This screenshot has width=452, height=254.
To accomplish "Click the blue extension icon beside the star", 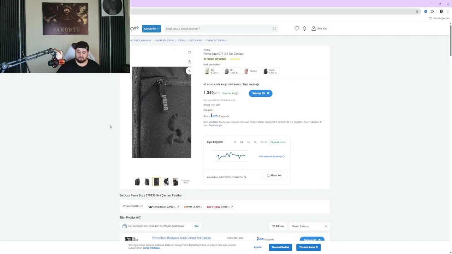I will pyautogui.click(x=426, y=11).
